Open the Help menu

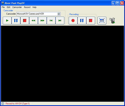(34, 7)
